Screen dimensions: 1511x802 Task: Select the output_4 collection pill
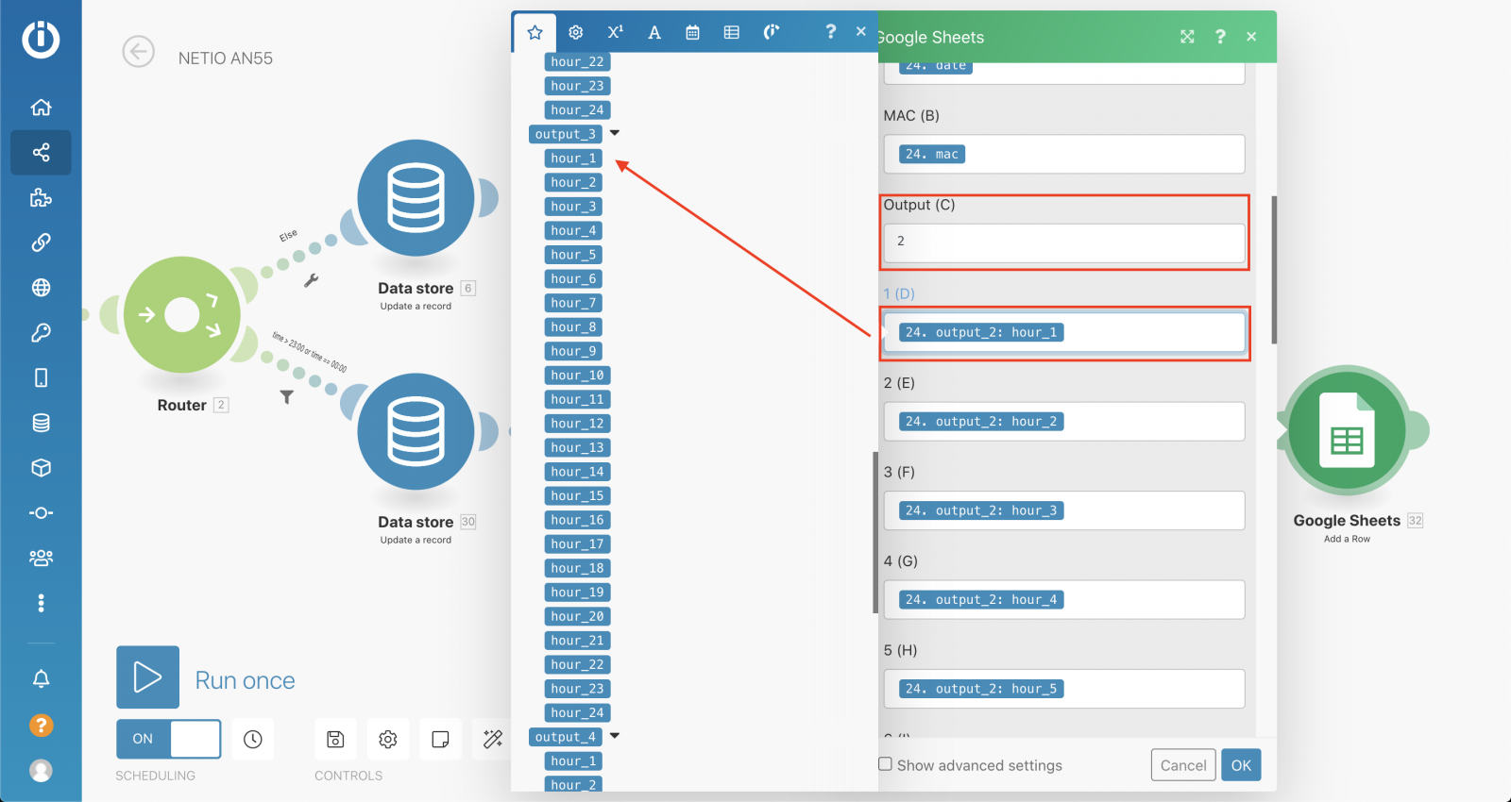(x=565, y=737)
